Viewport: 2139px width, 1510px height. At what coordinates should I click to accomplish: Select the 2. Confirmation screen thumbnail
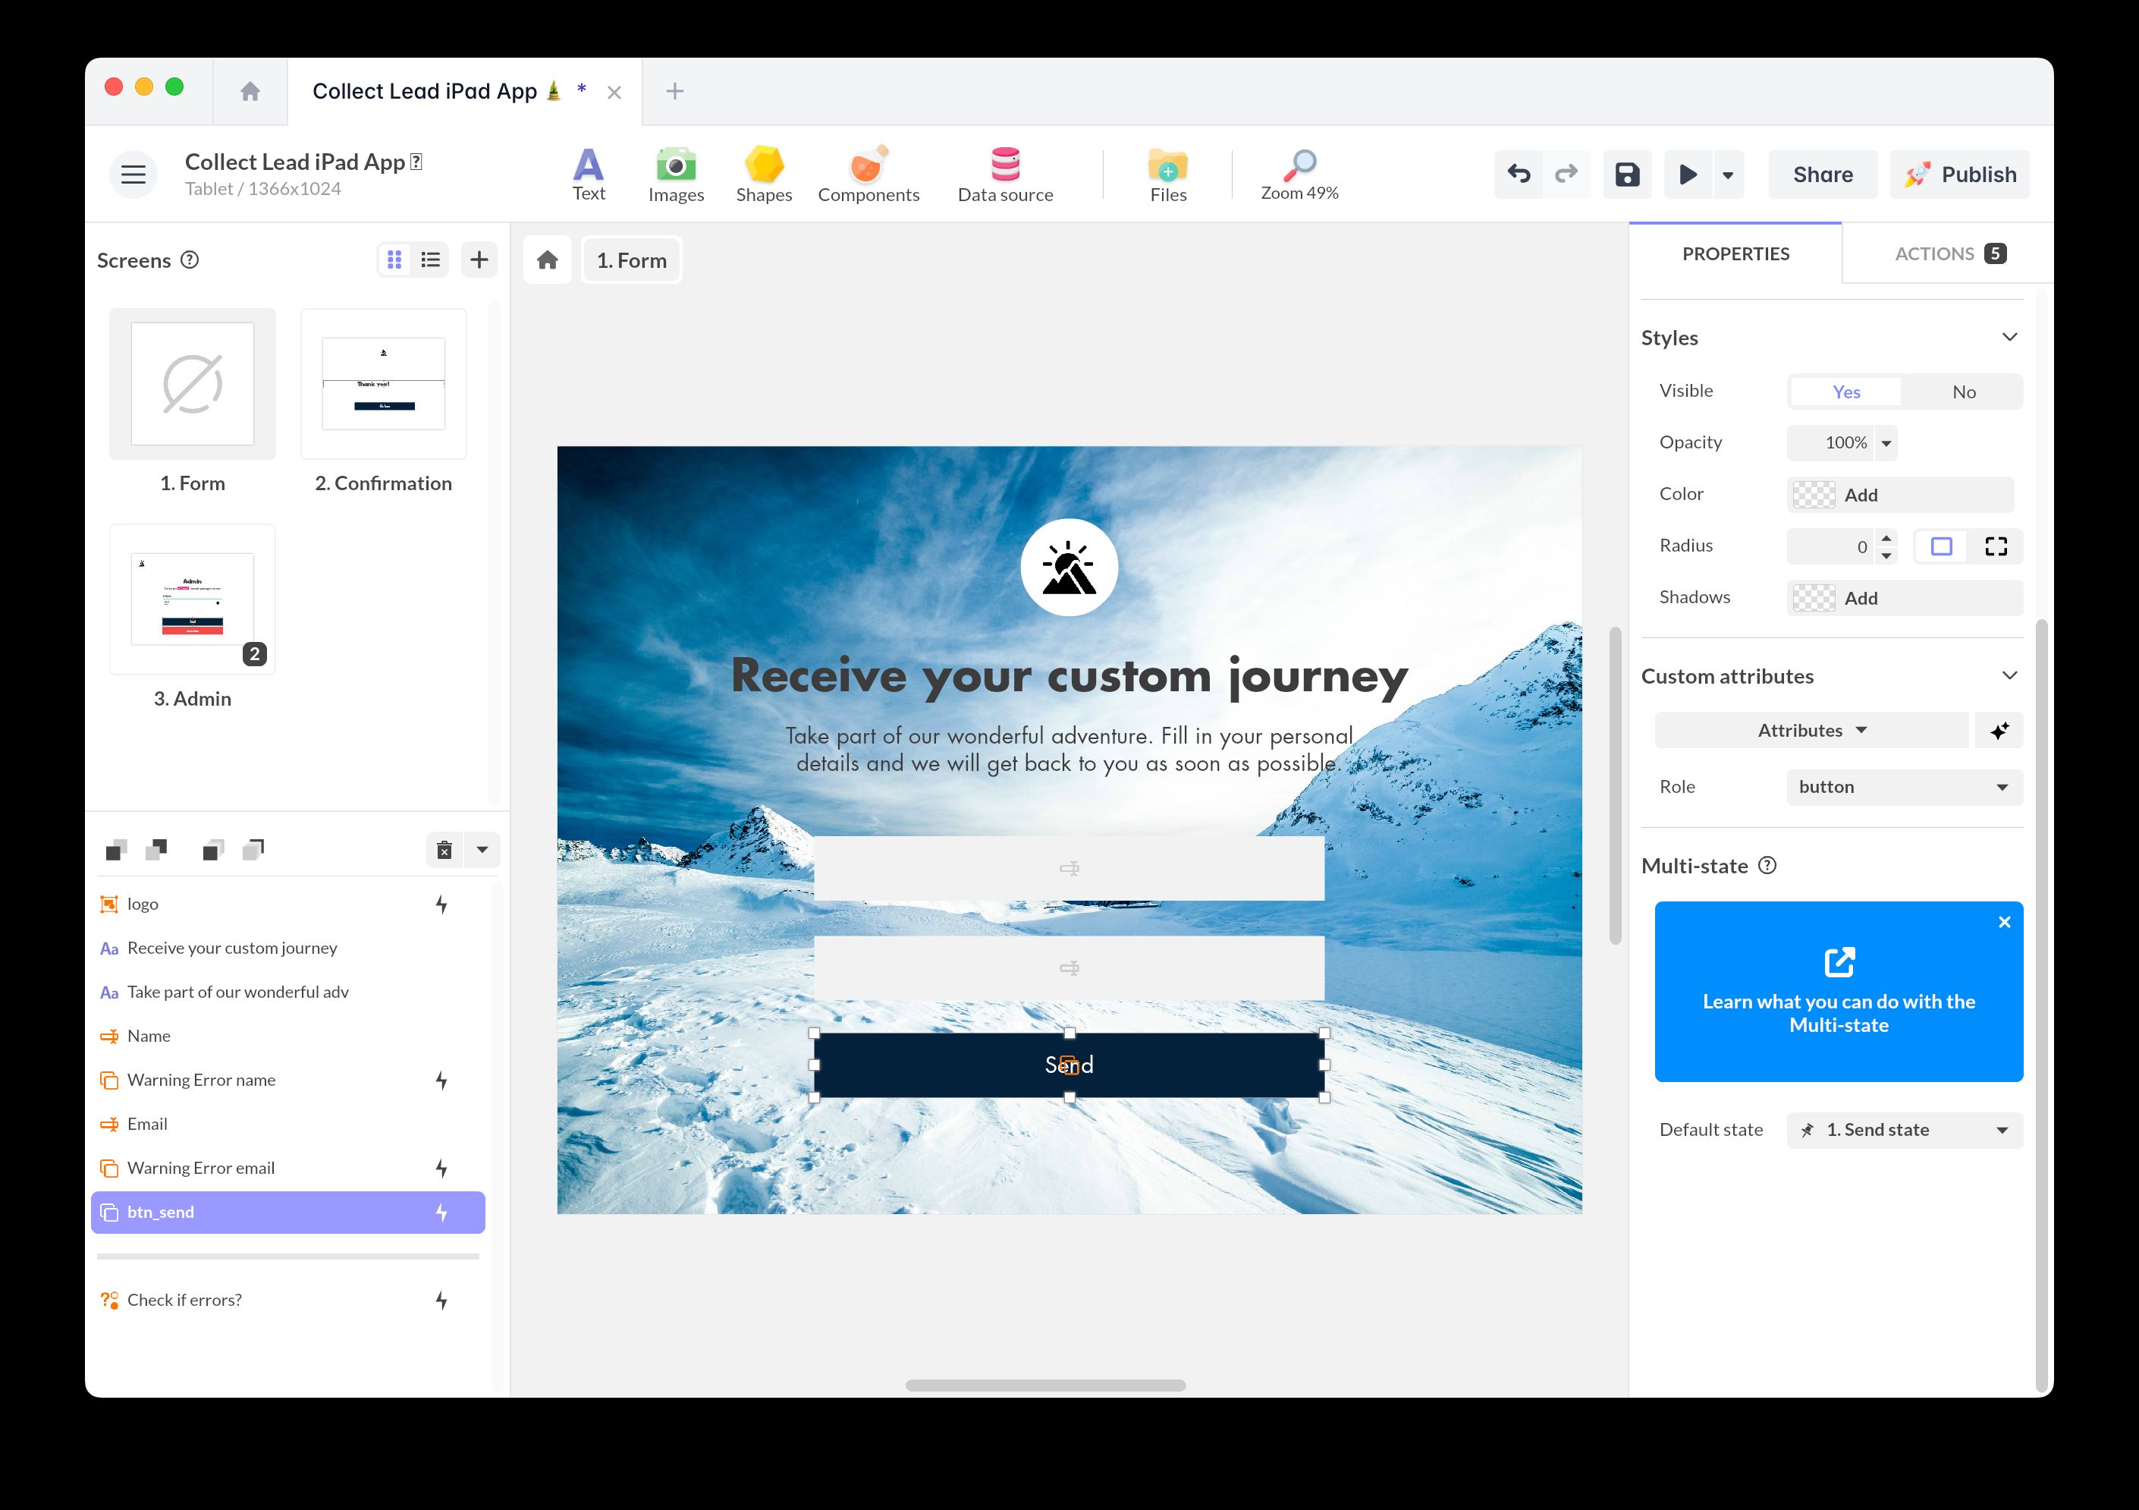coord(383,384)
